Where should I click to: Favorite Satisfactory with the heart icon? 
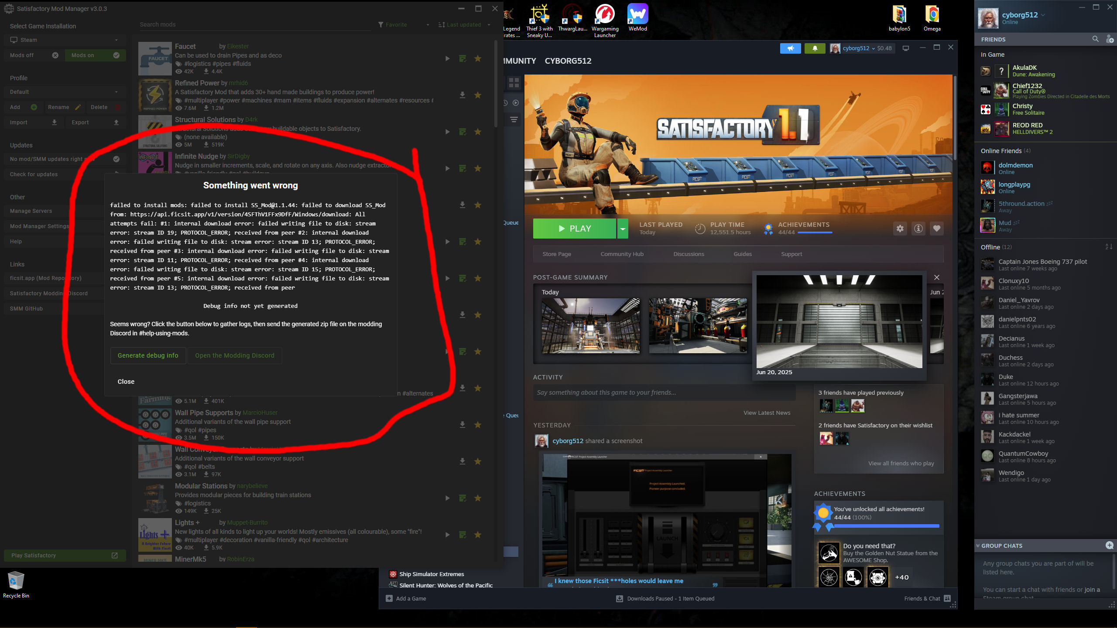click(x=937, y=229)
